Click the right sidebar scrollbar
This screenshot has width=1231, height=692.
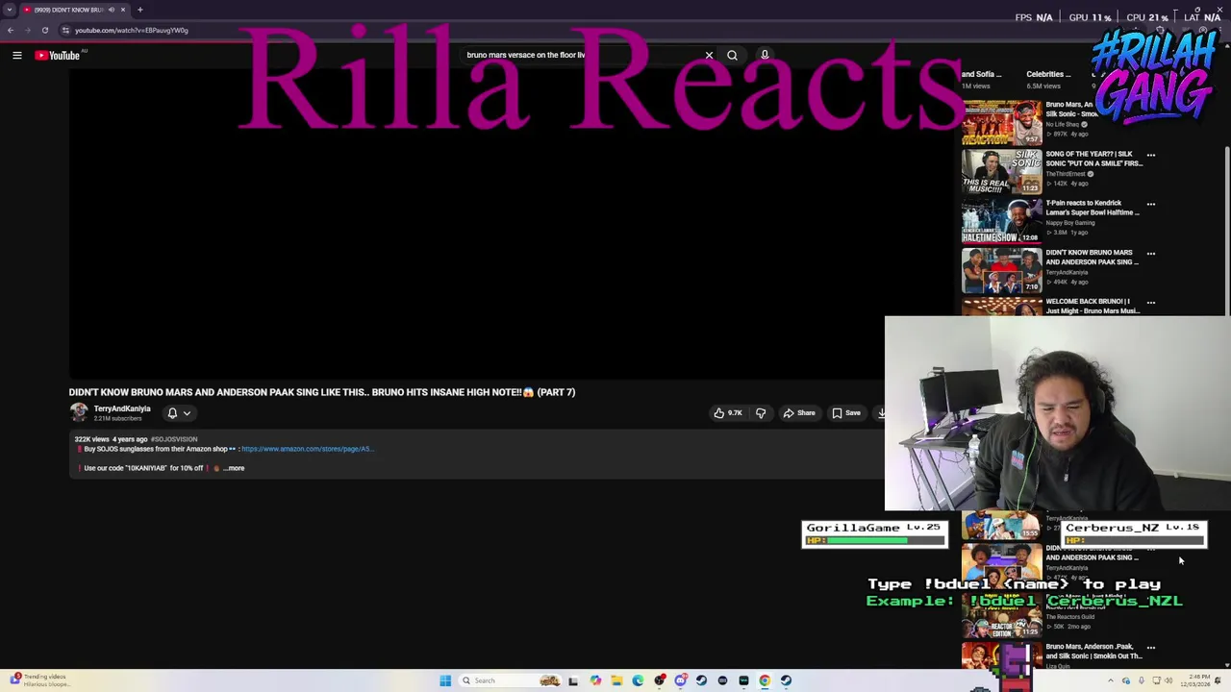coord(1225,231)
